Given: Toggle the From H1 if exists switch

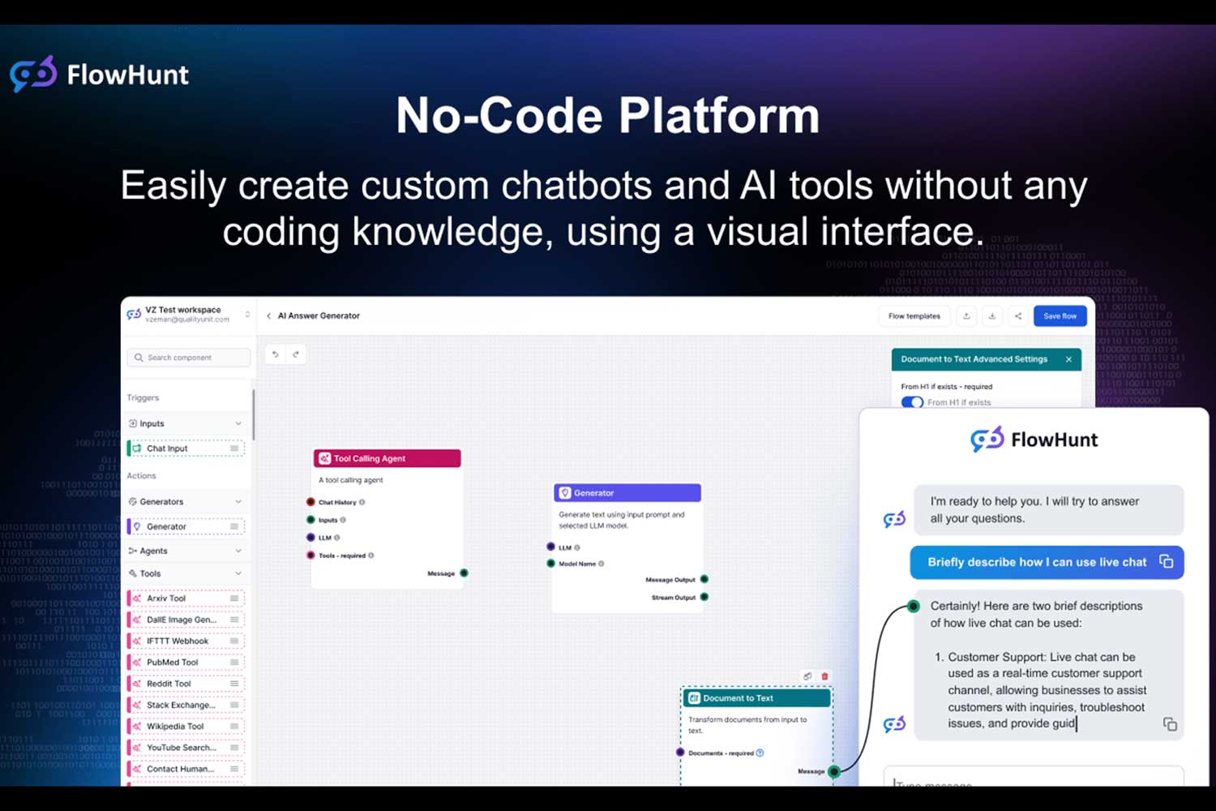Looking at the screenshot, I should click(x=912, y=402).
